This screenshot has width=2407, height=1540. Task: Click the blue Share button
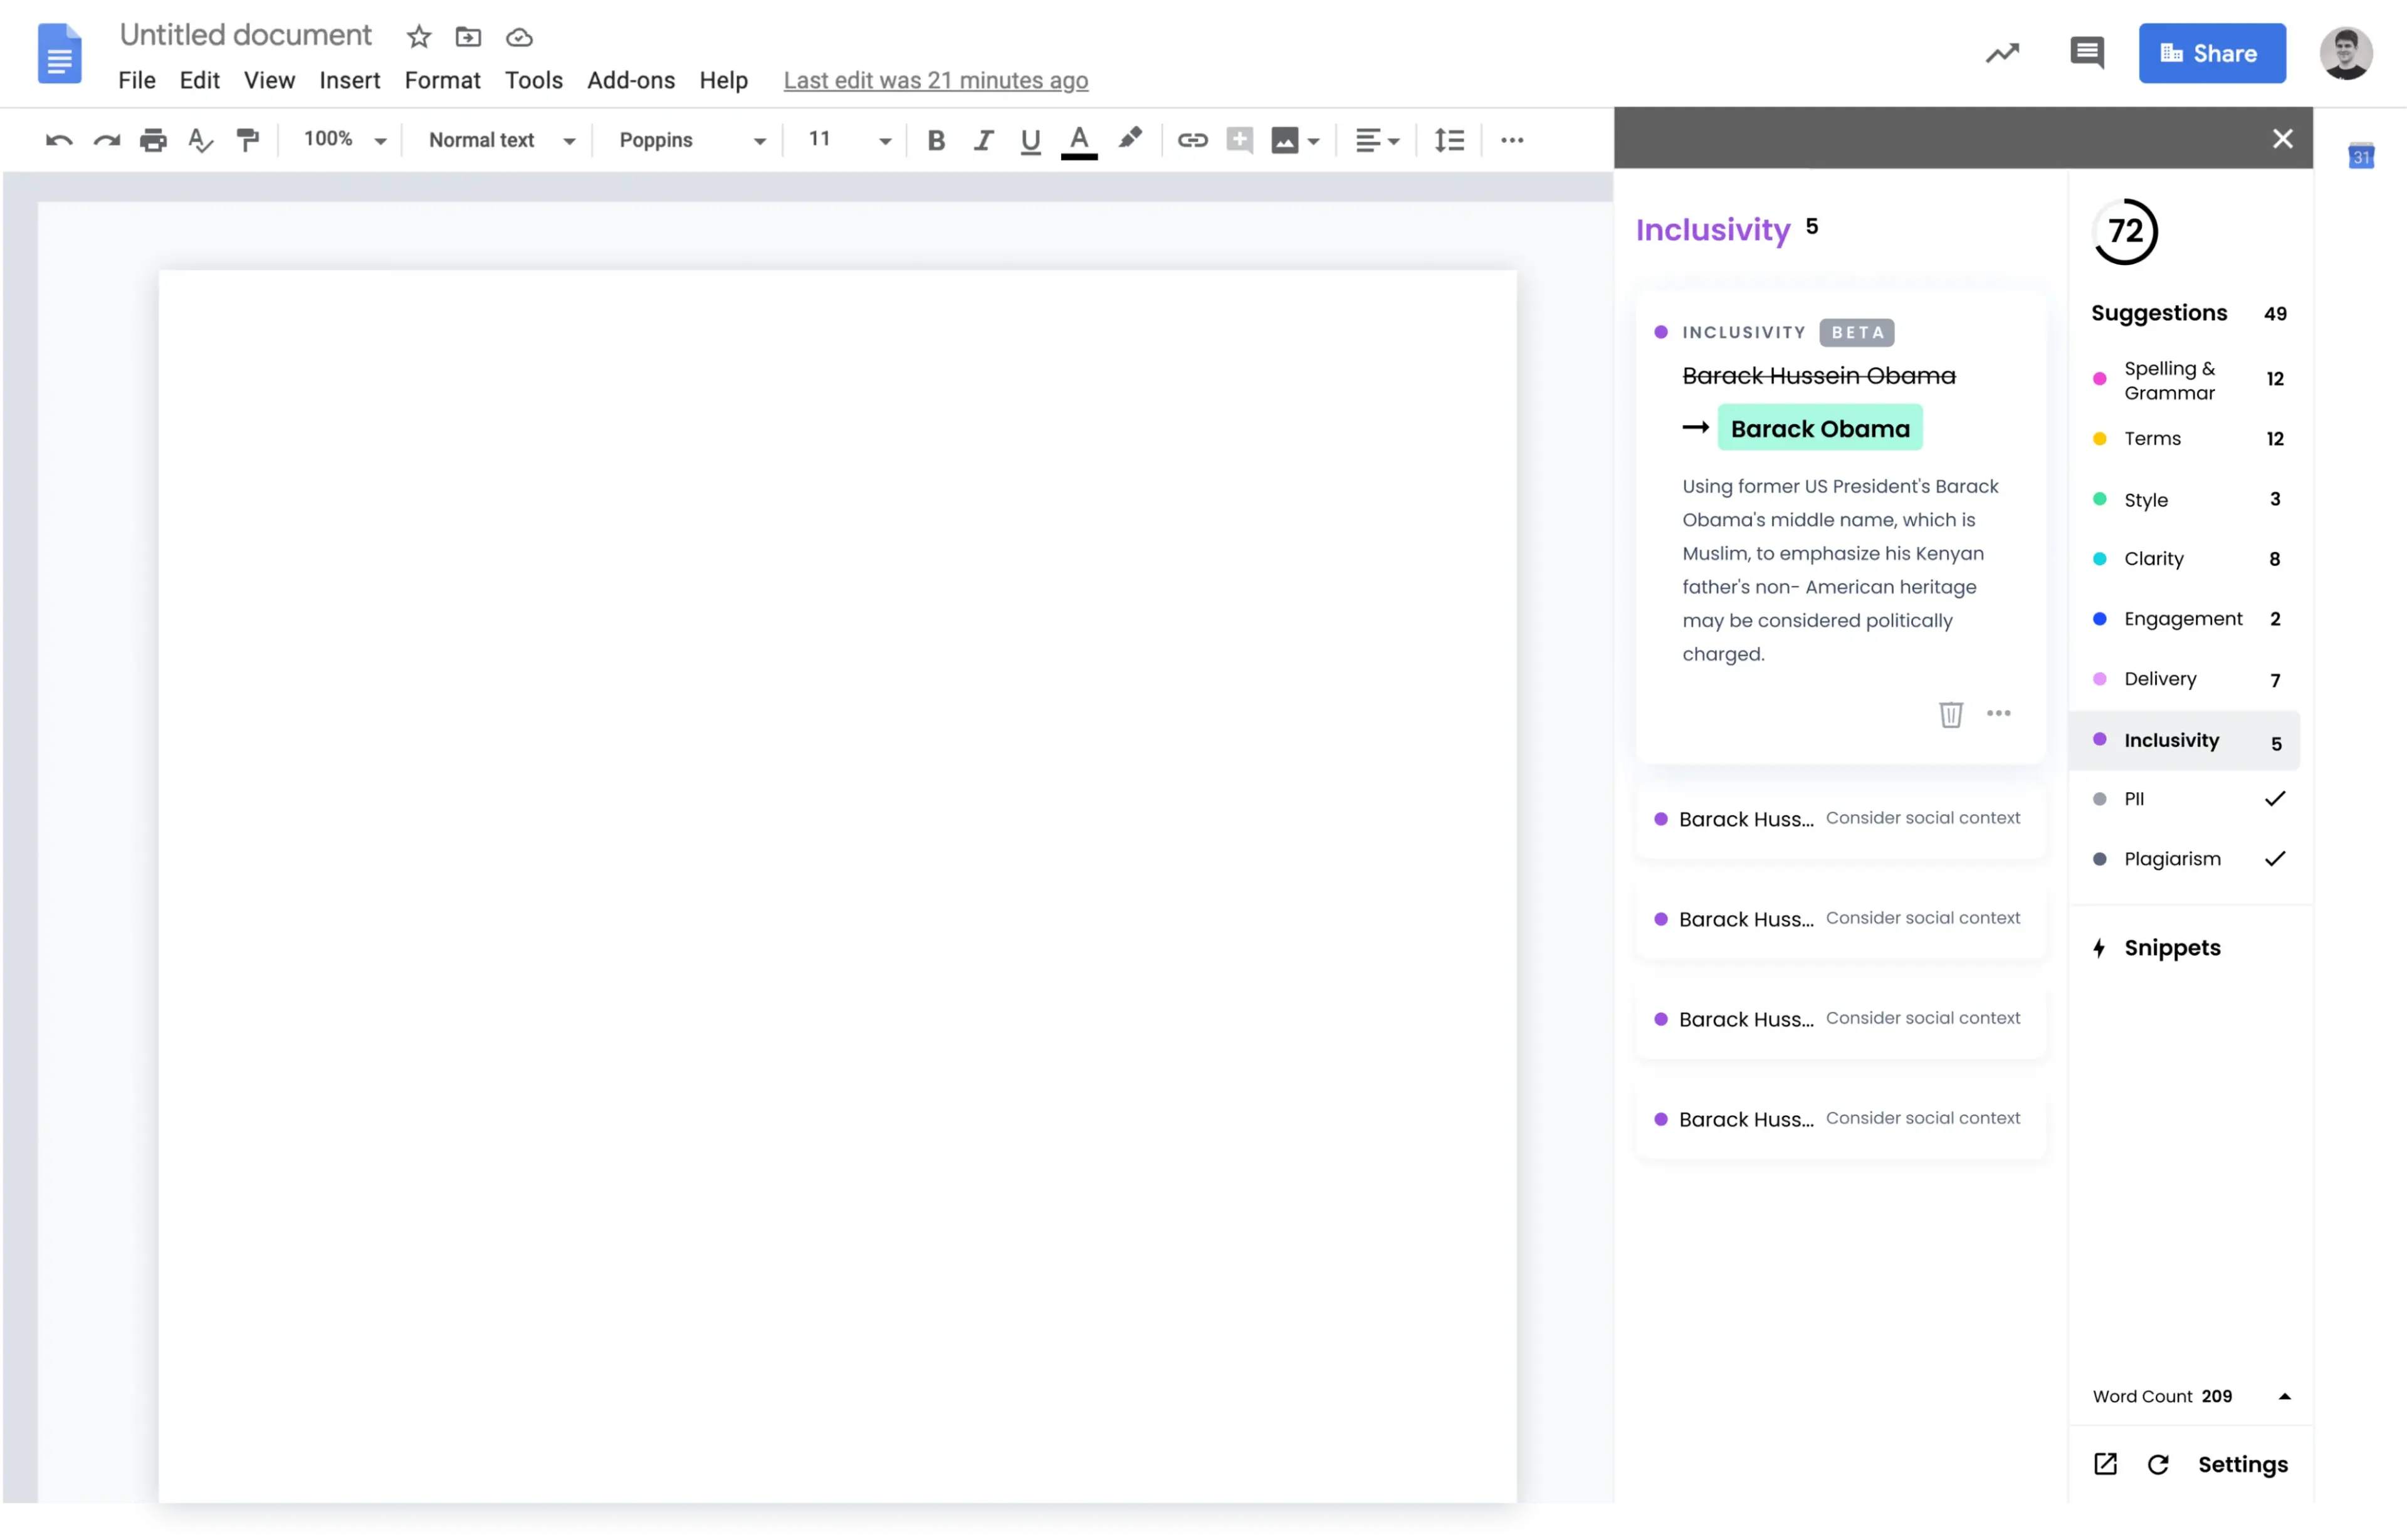pos(2211,53)
